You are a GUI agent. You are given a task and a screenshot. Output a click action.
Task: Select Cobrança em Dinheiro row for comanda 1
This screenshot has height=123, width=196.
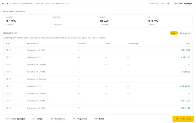point(98,65)
